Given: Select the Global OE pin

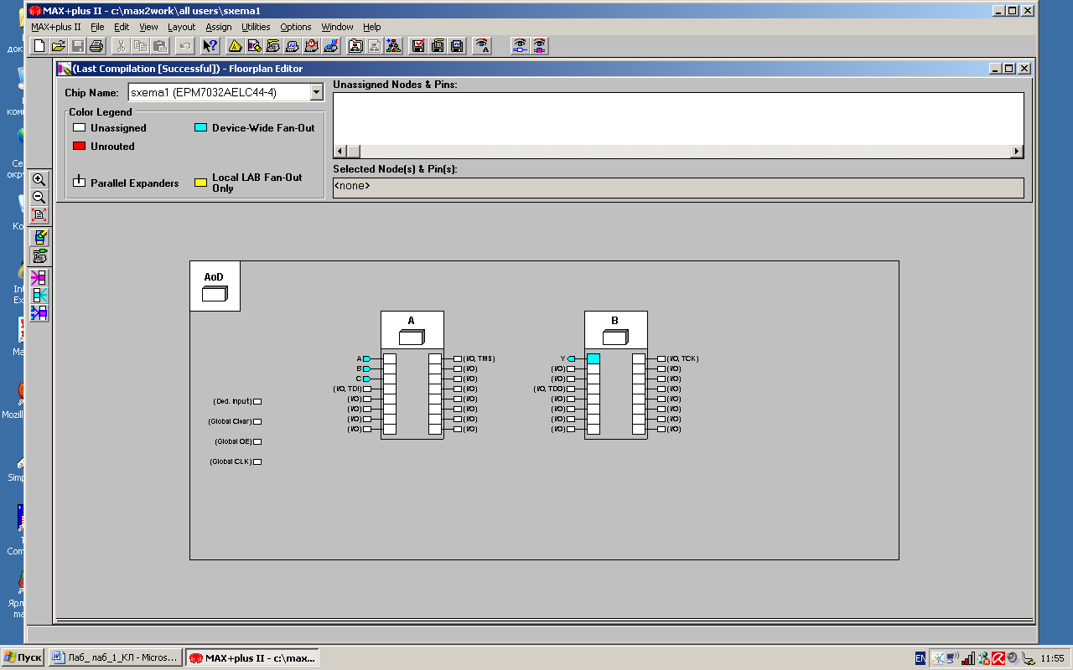Looking at the screenshot, I should [x=257, y=441].
